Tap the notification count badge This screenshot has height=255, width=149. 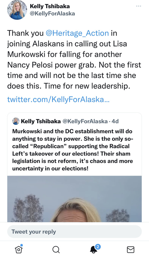(98, 247)
